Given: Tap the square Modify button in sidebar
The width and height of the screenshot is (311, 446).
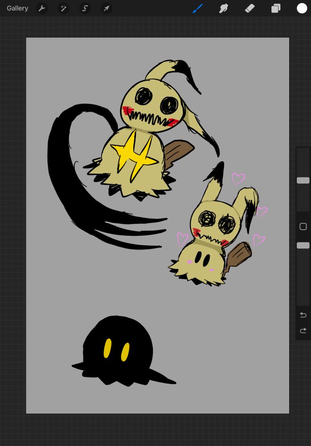Looking at the screenshot, I should [x=303, y=227].
